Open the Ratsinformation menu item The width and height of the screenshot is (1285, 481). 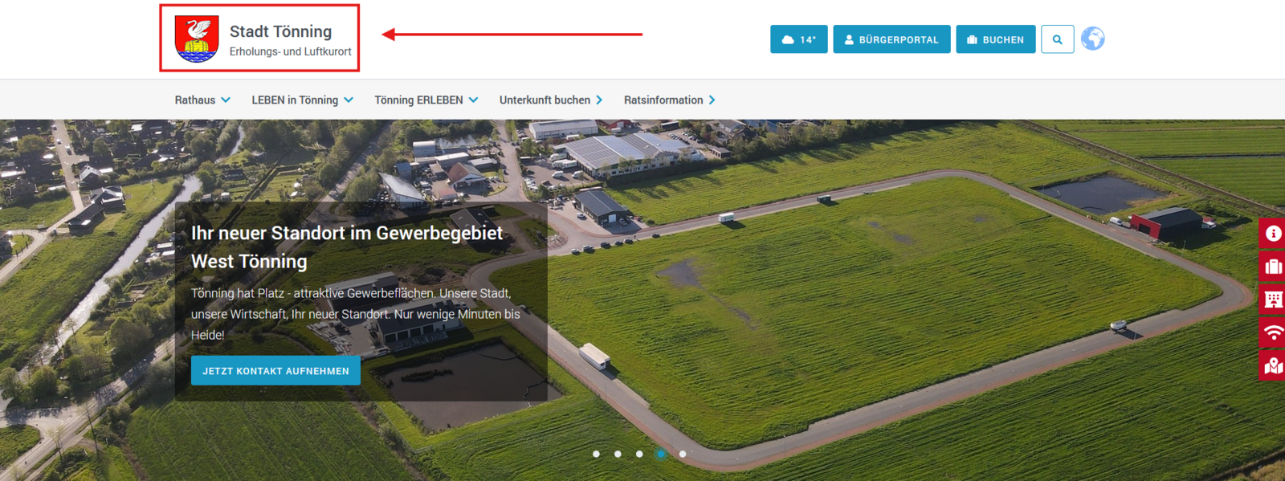(669, 100)
